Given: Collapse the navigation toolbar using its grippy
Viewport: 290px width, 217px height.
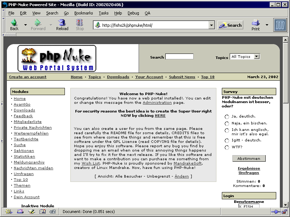Looking at the screenshot, I should [x=3, y=25].
